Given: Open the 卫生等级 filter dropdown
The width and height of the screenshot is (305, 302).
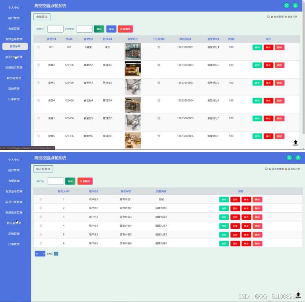Looking at the screenshot, I should coord(84,29).
